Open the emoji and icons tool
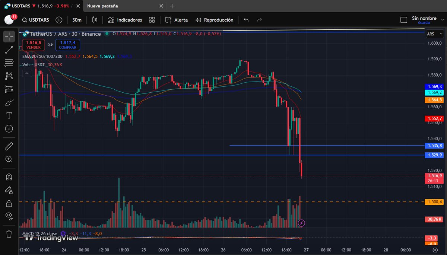The width and height of the screenshot is (447, 255). [9, 129]
